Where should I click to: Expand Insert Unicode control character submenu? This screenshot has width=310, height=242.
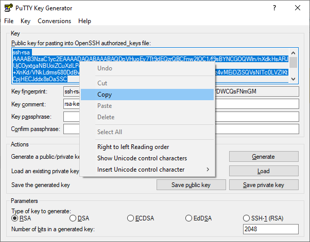(147, 170)
